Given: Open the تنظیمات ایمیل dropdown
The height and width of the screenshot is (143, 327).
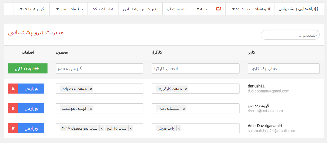Looking at the screenshot, I should click(68, 9).
